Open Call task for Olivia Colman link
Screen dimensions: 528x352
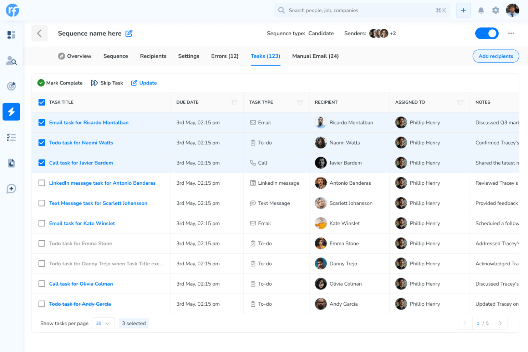[x=81, y=284]
